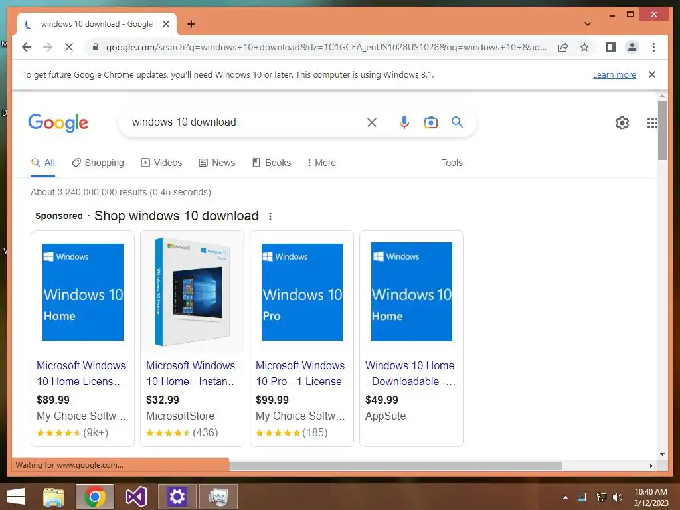Open the gear settings app on taskbar
The image size is (680, 510).
177,497
